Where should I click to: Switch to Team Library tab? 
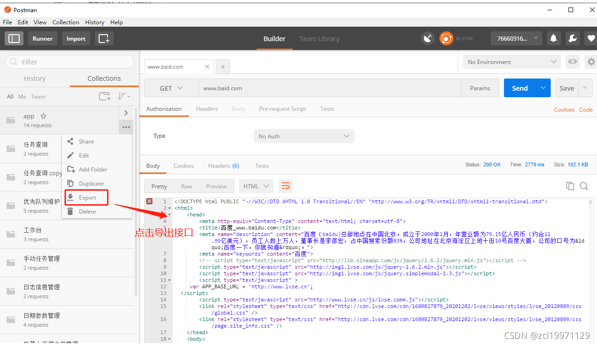coord(319,39)
